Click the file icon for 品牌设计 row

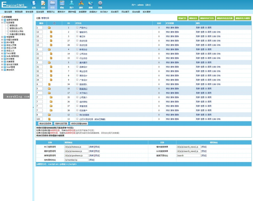point(51,67)
